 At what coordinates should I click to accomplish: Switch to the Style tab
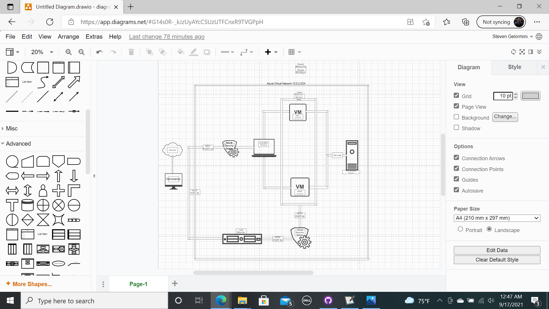(x=514, y=67)
